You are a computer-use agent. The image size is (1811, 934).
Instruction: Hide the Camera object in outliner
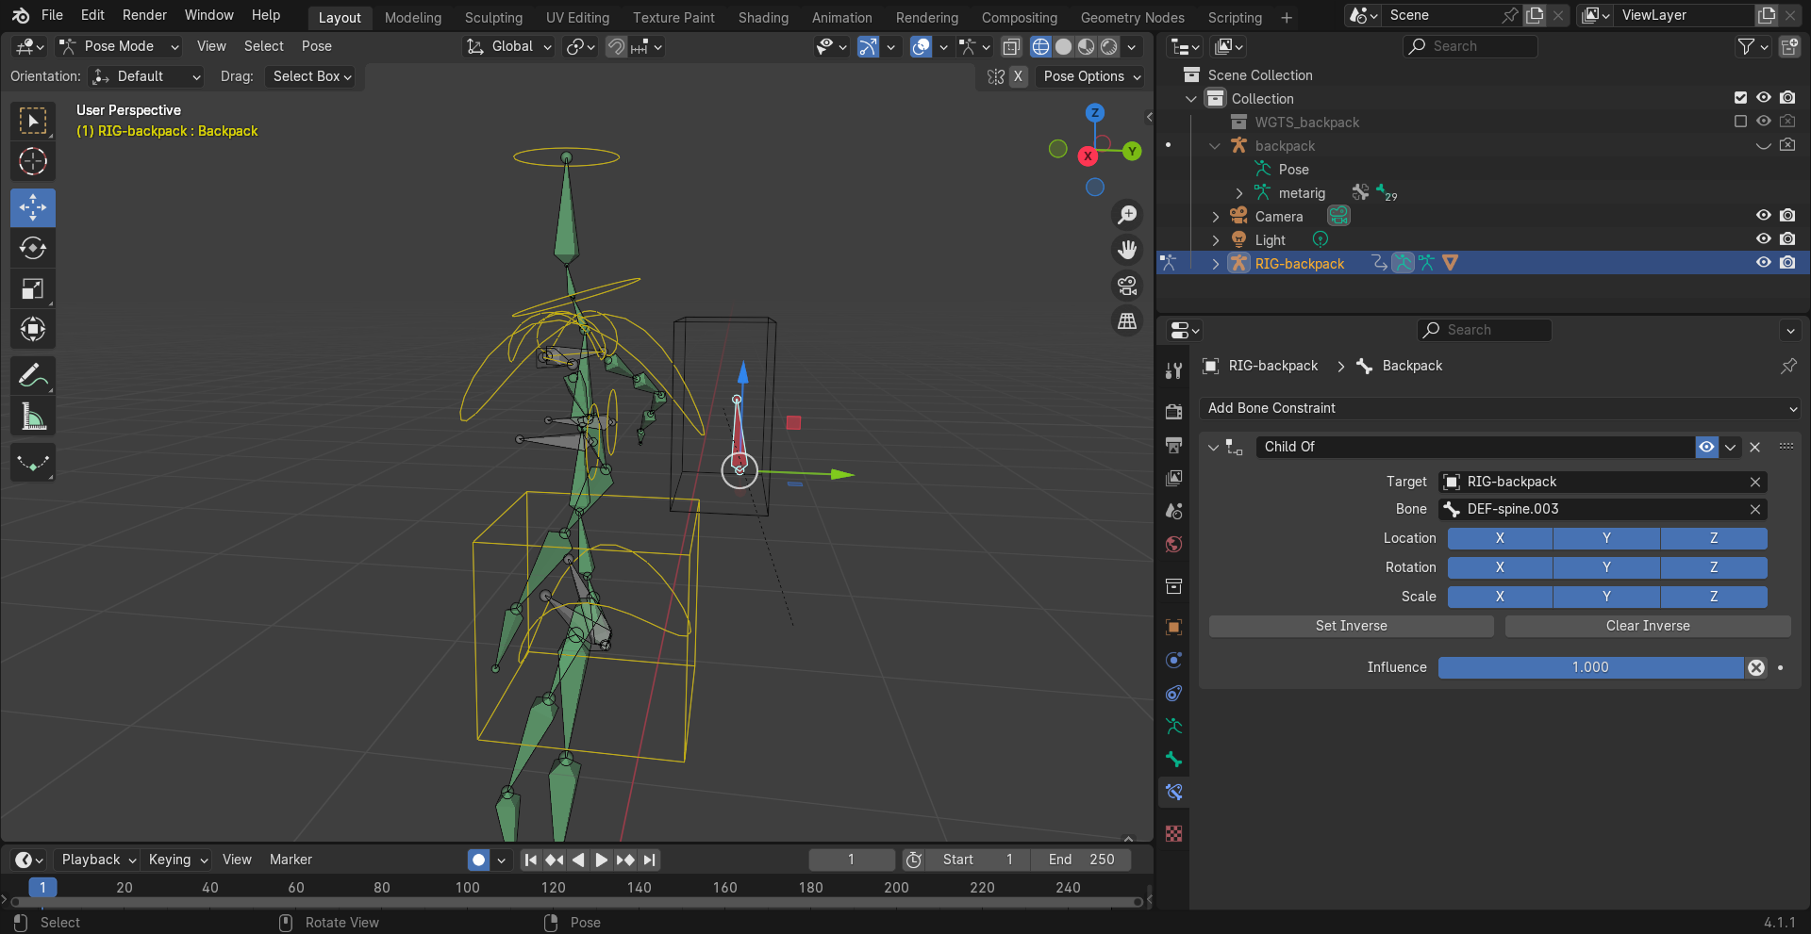tap(1763, 216)
